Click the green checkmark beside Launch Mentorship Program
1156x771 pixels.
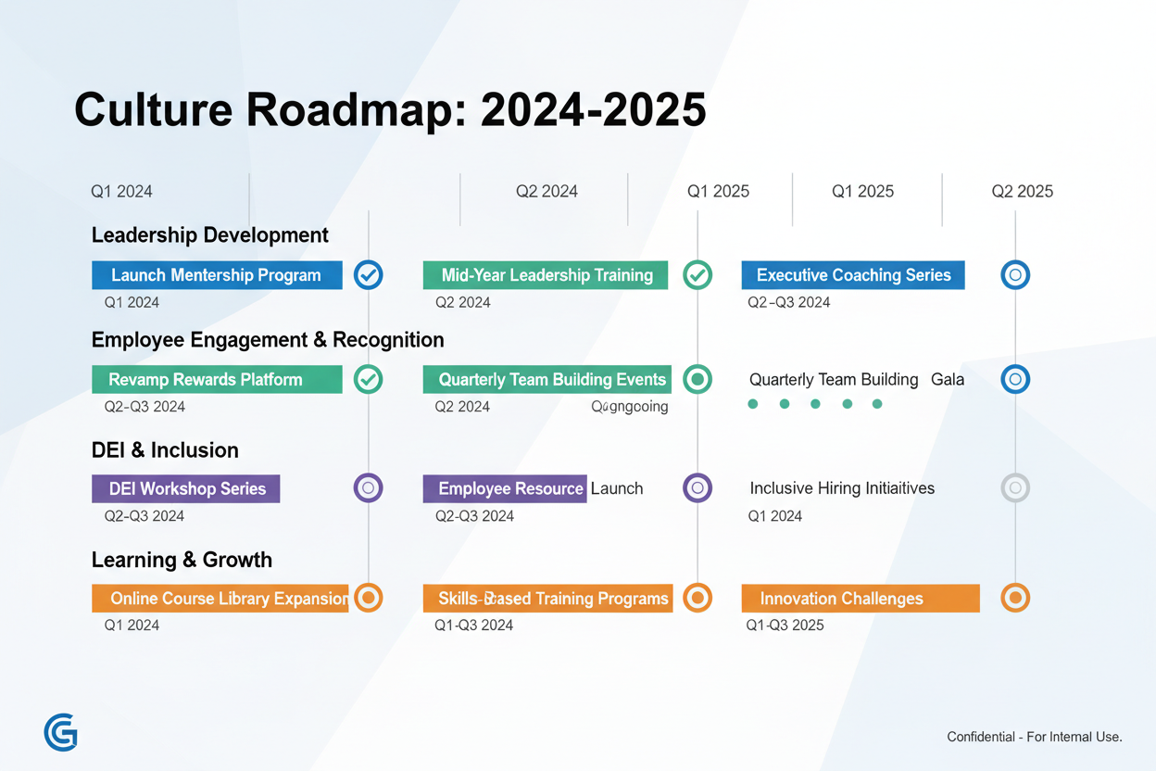[x=368, y=274]
